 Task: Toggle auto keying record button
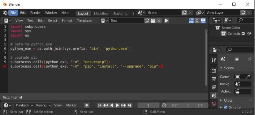coord(87,105)
